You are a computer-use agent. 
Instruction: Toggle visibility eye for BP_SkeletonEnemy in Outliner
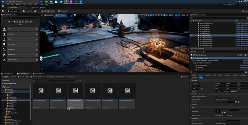[x=191, y=36]
